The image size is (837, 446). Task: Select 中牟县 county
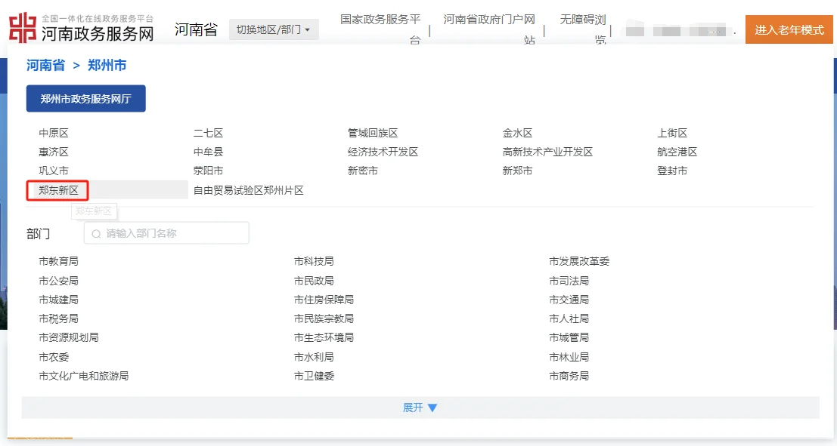point(208,152)
